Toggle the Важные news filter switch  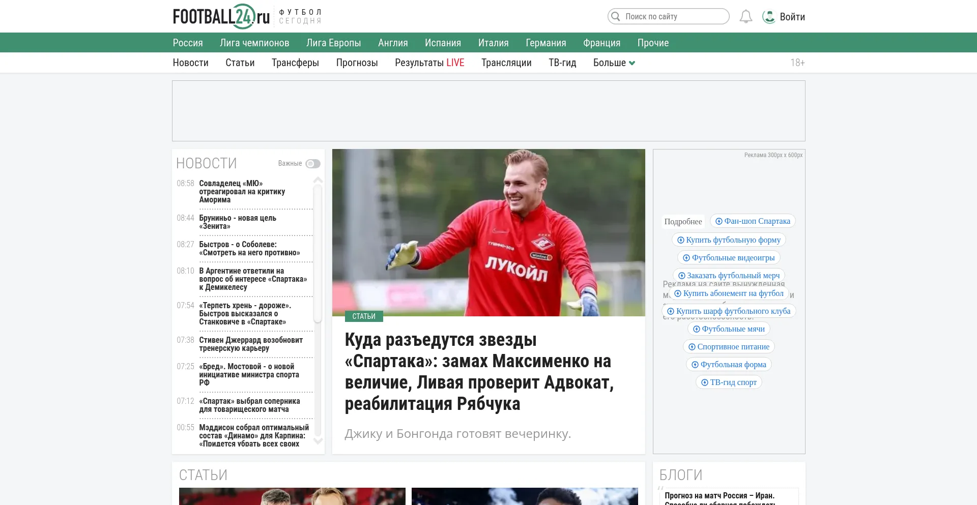pyautogui.click(x=312, y=164)
